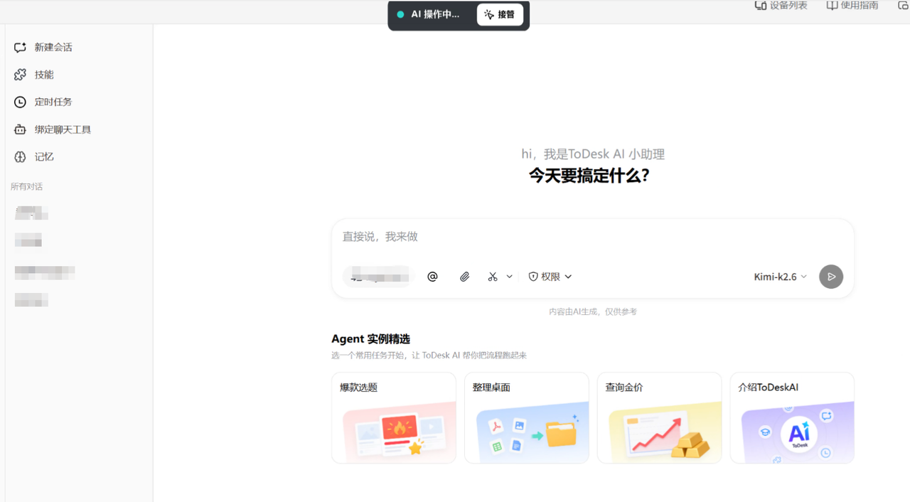Click the new conversation icon

click(20, 48)
